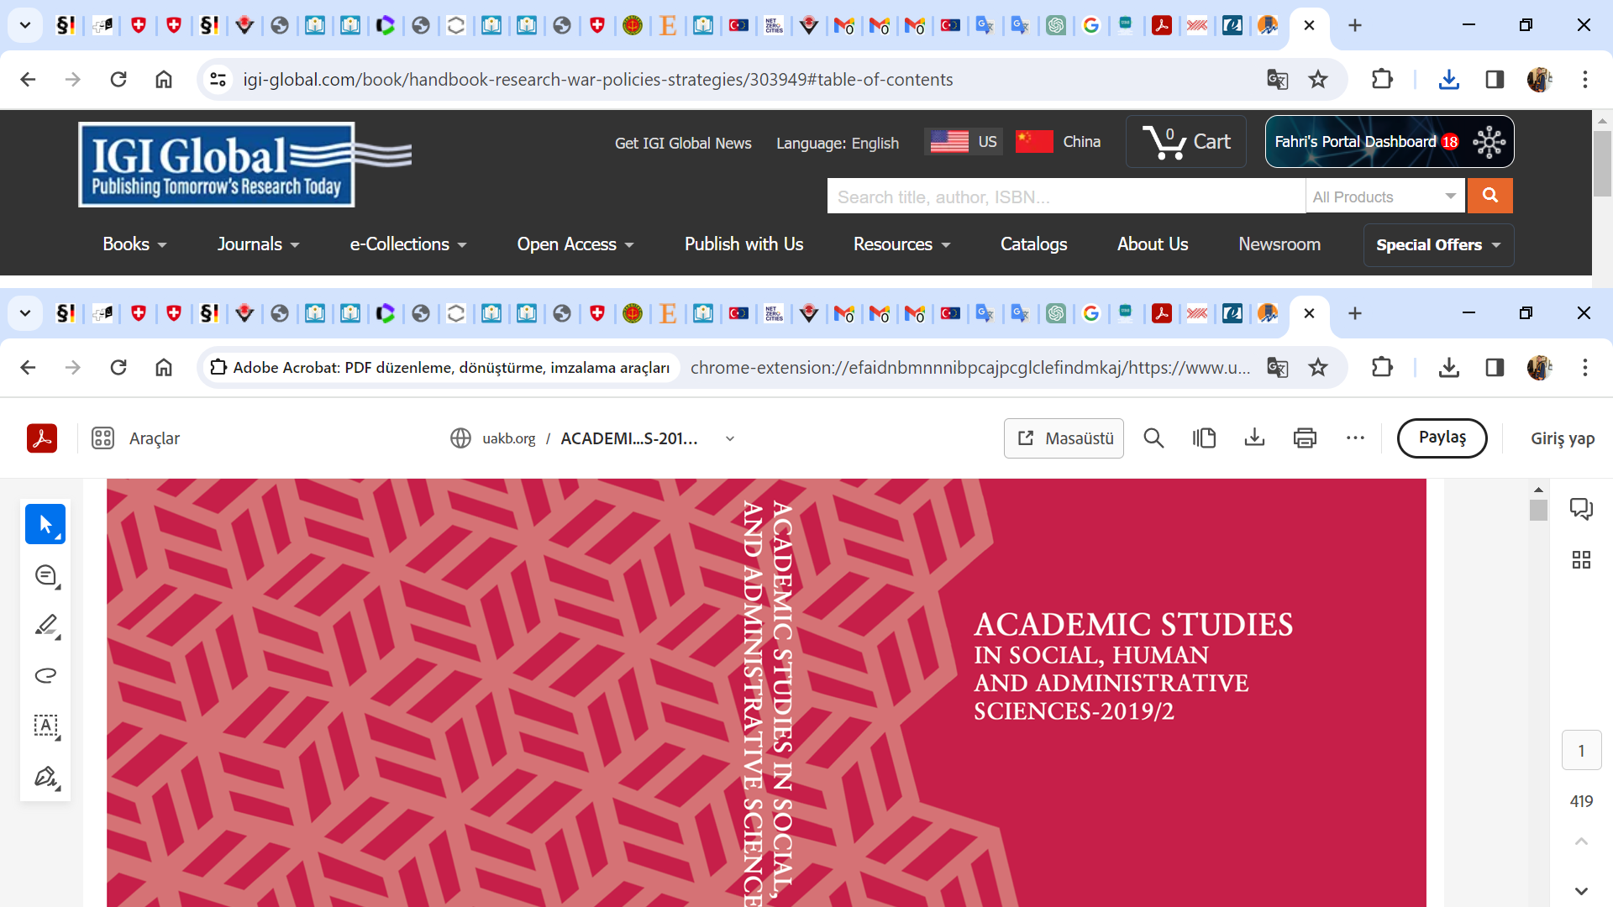Image resolution: width=1613 pixels, height=907 pixels.
Task: Click profile avatar in top browser window
Action: [x=1540, y=80]
